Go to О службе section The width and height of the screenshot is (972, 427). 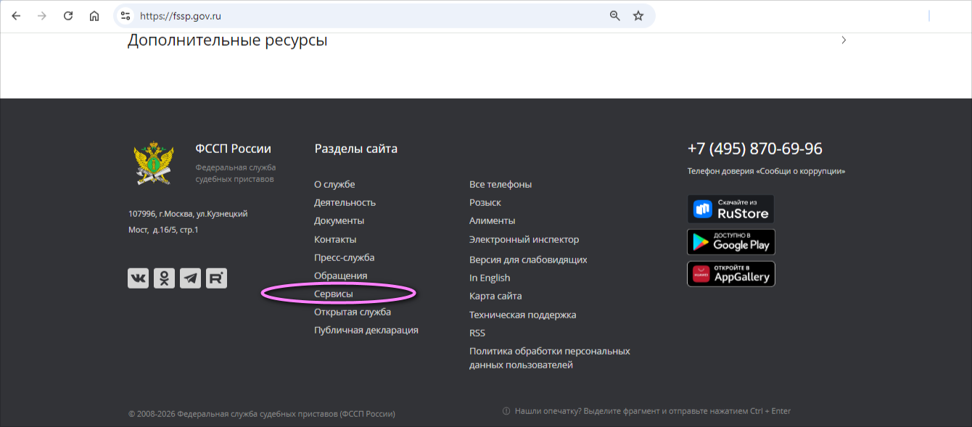[334, 184]
